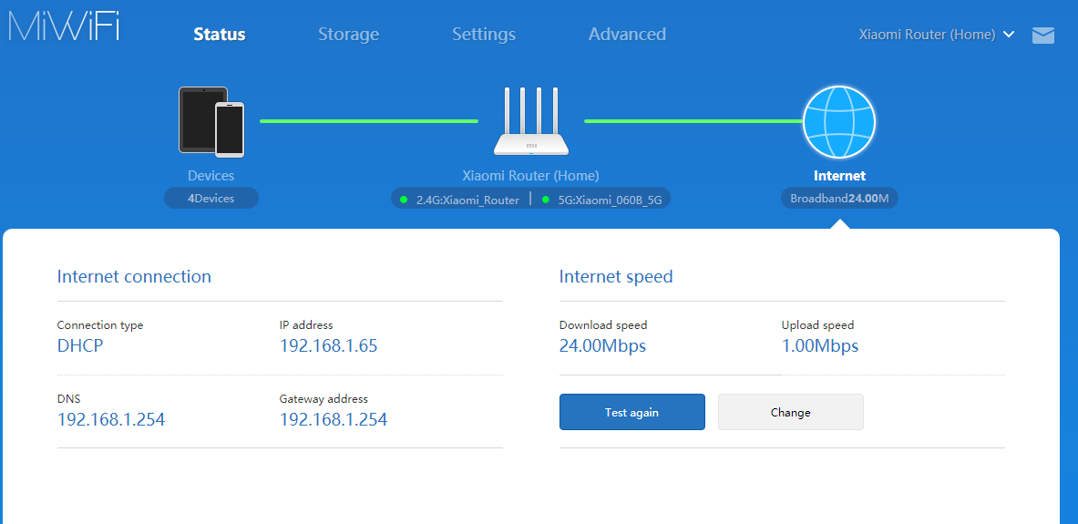Click the 2.4G green status dot

pyautogui.click(x=404, y=200)
